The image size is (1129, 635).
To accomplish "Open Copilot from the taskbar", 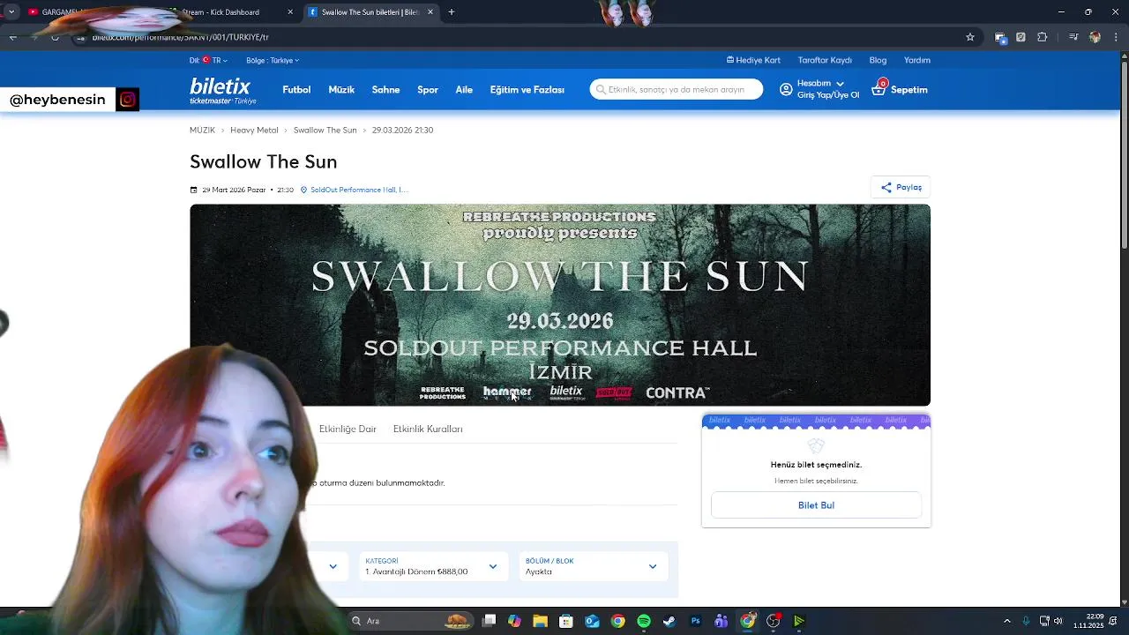I will point(514,621).
